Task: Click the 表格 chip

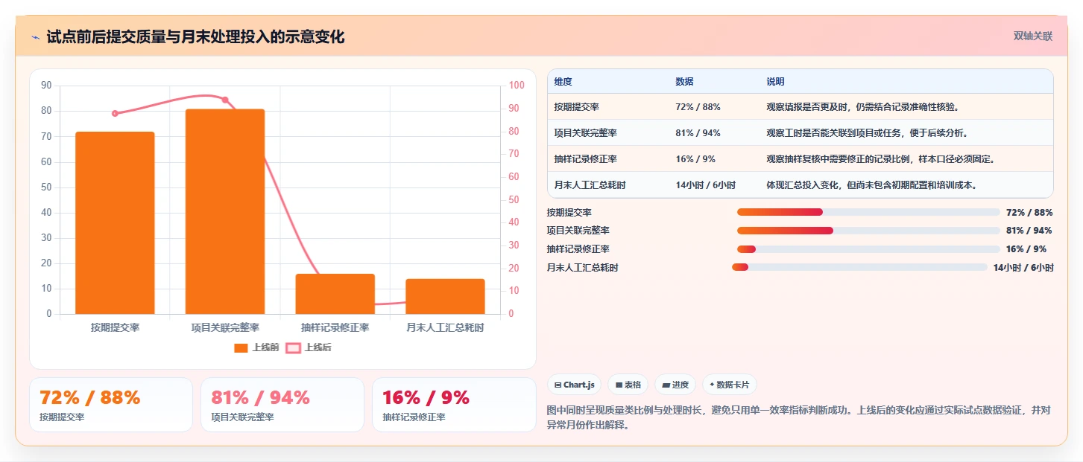Action: pos(628,385)
